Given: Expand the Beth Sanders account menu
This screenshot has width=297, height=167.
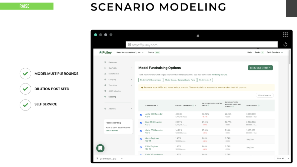Looking at the screenshot, I should tap(274, 52).
